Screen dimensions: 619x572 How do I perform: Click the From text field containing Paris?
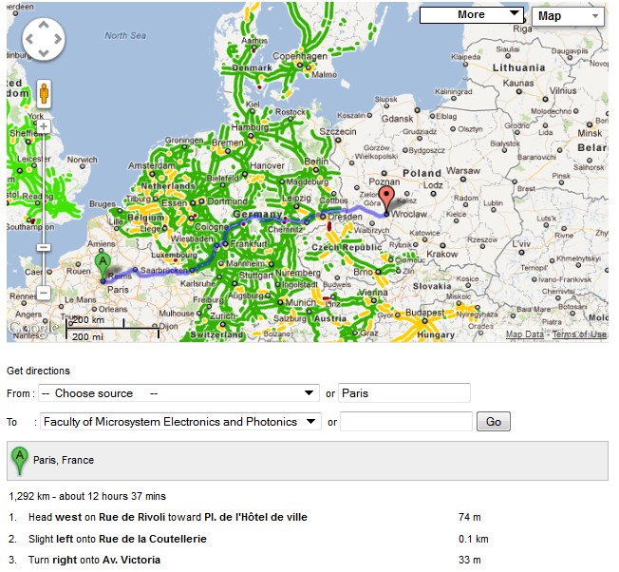[404, 393]
